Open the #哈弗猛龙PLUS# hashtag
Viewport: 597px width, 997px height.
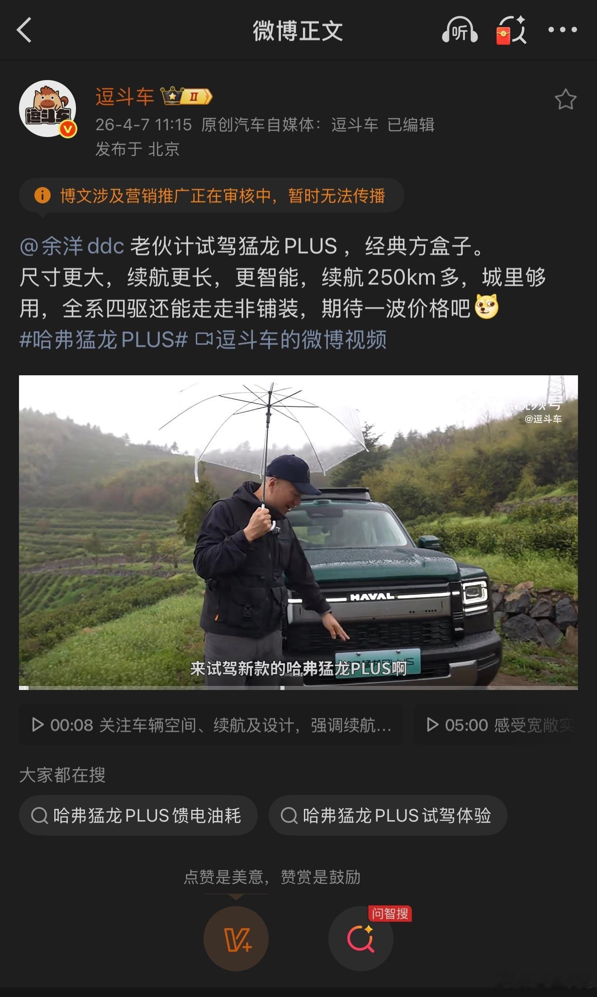pyautogui.click(x=104, y=340)
